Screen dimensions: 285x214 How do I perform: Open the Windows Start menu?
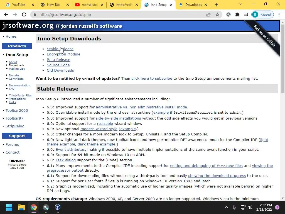(9, 207)
